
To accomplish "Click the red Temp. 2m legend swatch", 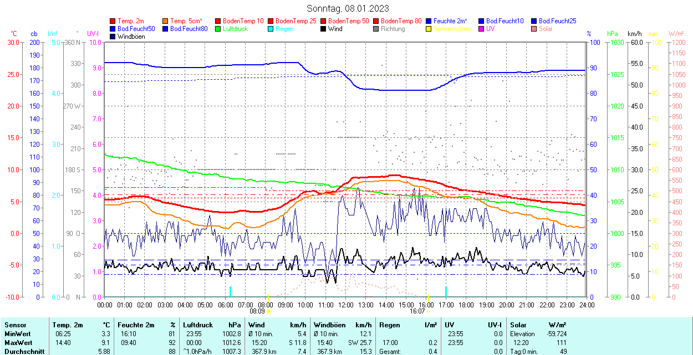I will pos(113,21).
